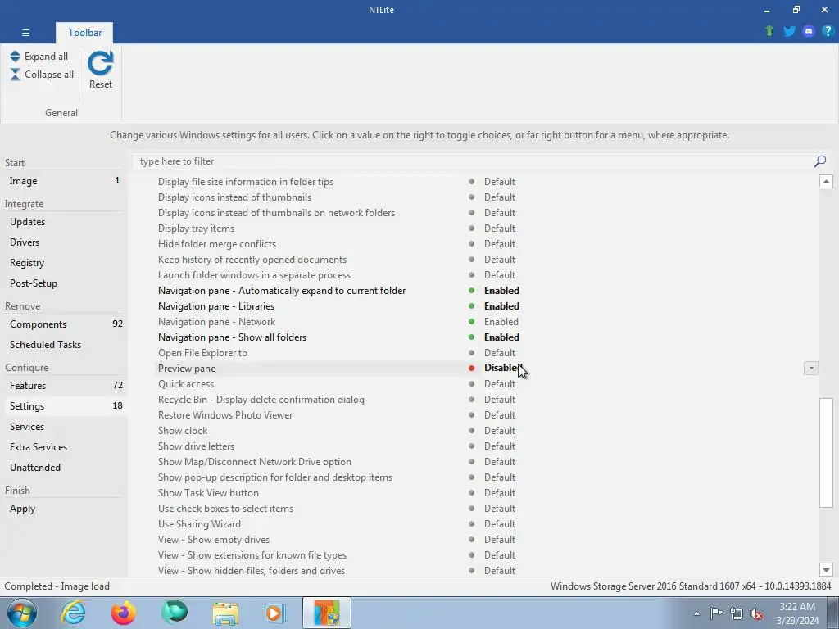Toggle Use Sharing Wizard Default value
This screenshot has width=839, height=629.
pos(499,524)
